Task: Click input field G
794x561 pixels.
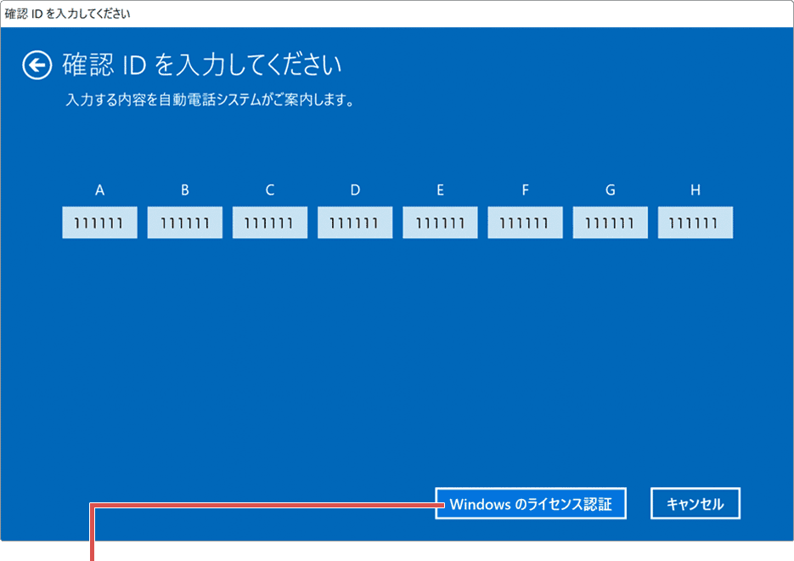Action: click(x=610, y=222)
